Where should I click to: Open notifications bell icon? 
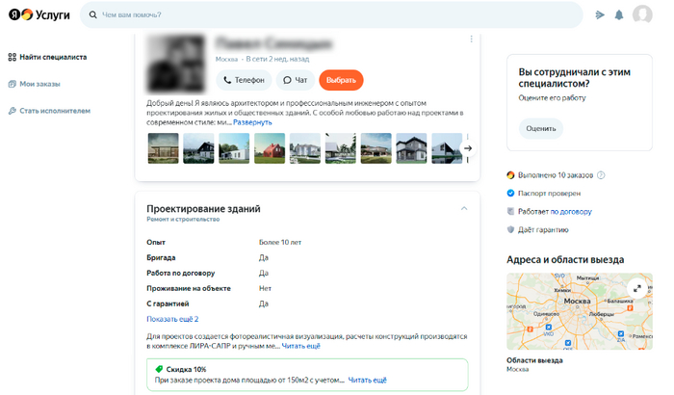coord(619,15)
